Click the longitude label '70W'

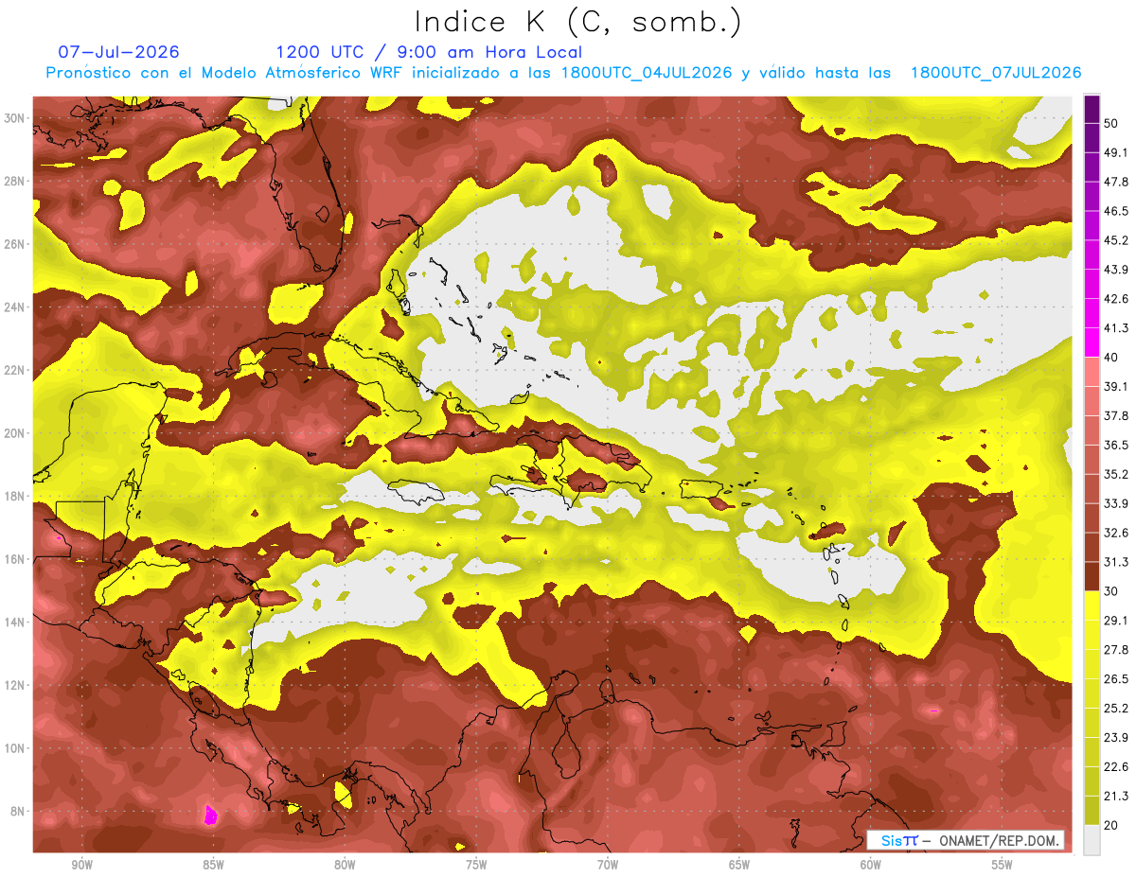pos(608,865)
